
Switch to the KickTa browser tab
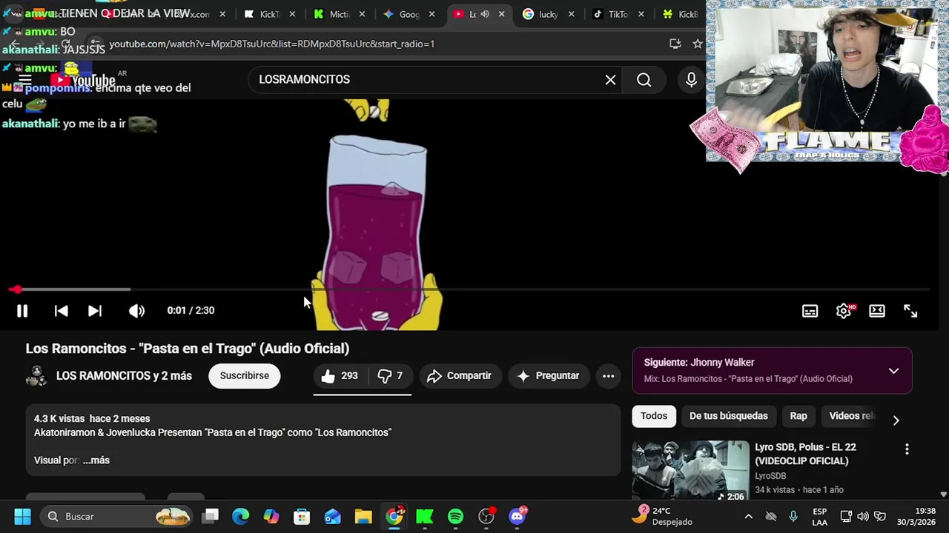tap(271, 14)
